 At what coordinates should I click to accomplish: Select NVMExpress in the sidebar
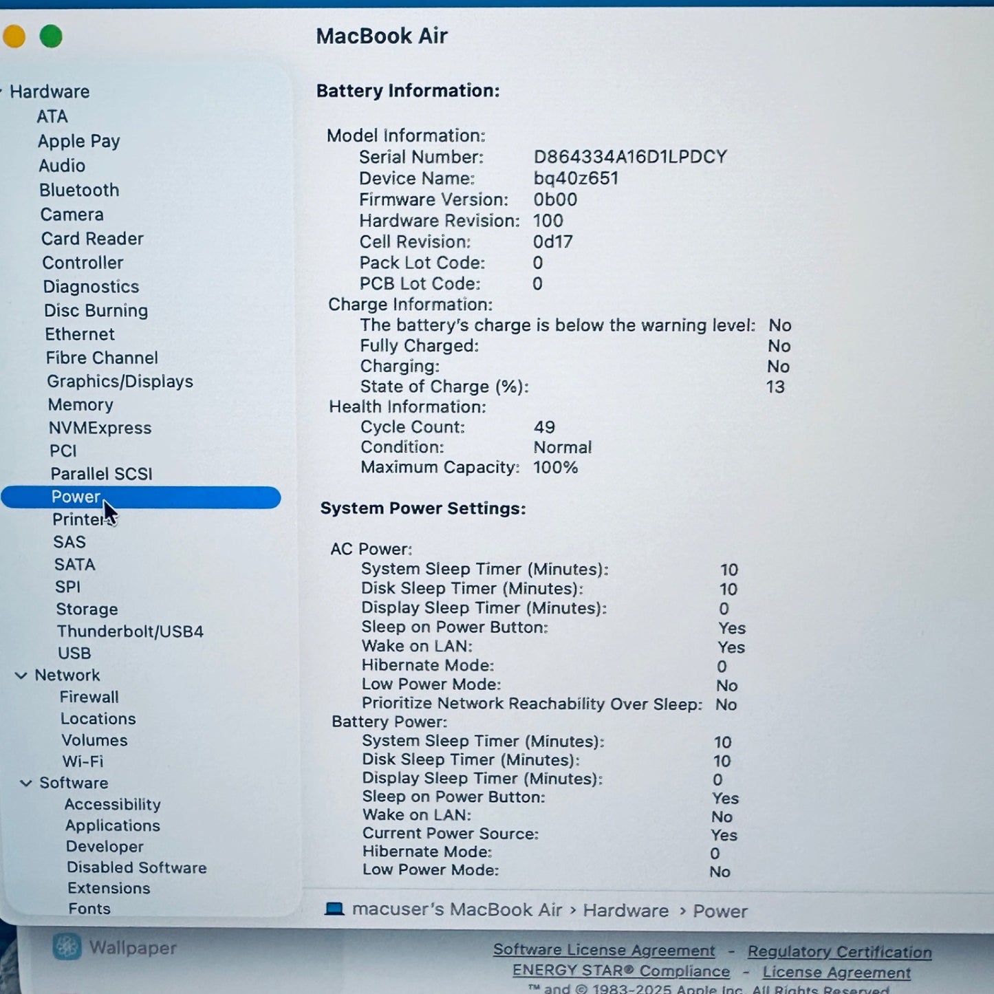[x=100, y=427]
